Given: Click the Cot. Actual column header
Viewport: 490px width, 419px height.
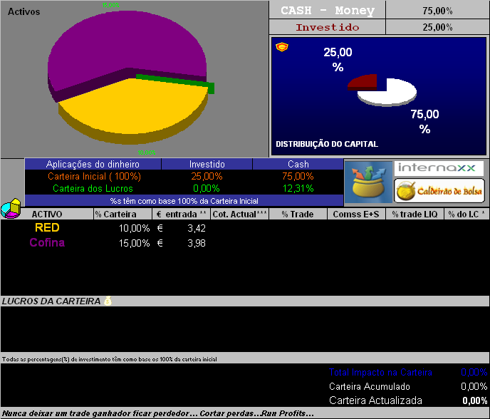Looking at the screenshot, I should [240, 214].
